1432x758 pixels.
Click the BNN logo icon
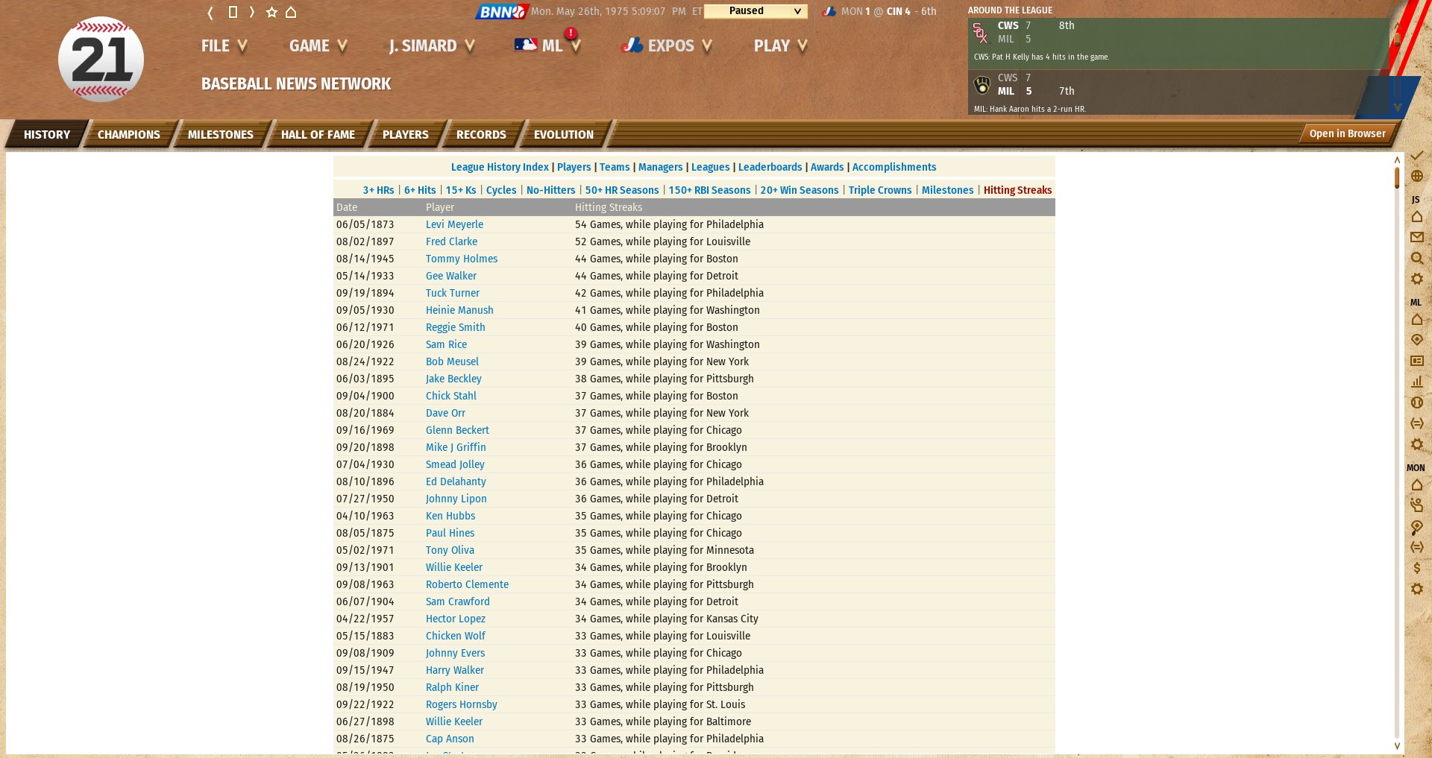(x=501, y=11)
